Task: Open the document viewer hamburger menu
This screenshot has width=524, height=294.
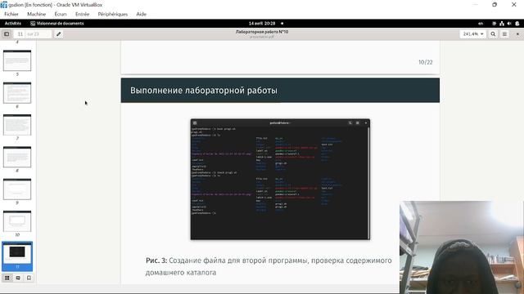Action: point(504,34)
